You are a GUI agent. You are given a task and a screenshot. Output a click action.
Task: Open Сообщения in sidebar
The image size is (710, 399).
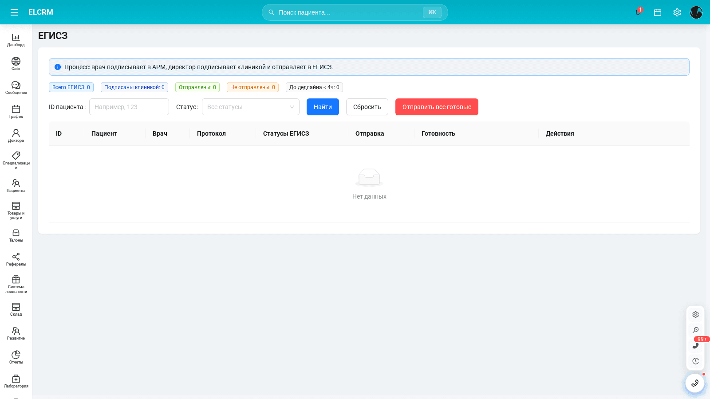(x=16, y=88)
